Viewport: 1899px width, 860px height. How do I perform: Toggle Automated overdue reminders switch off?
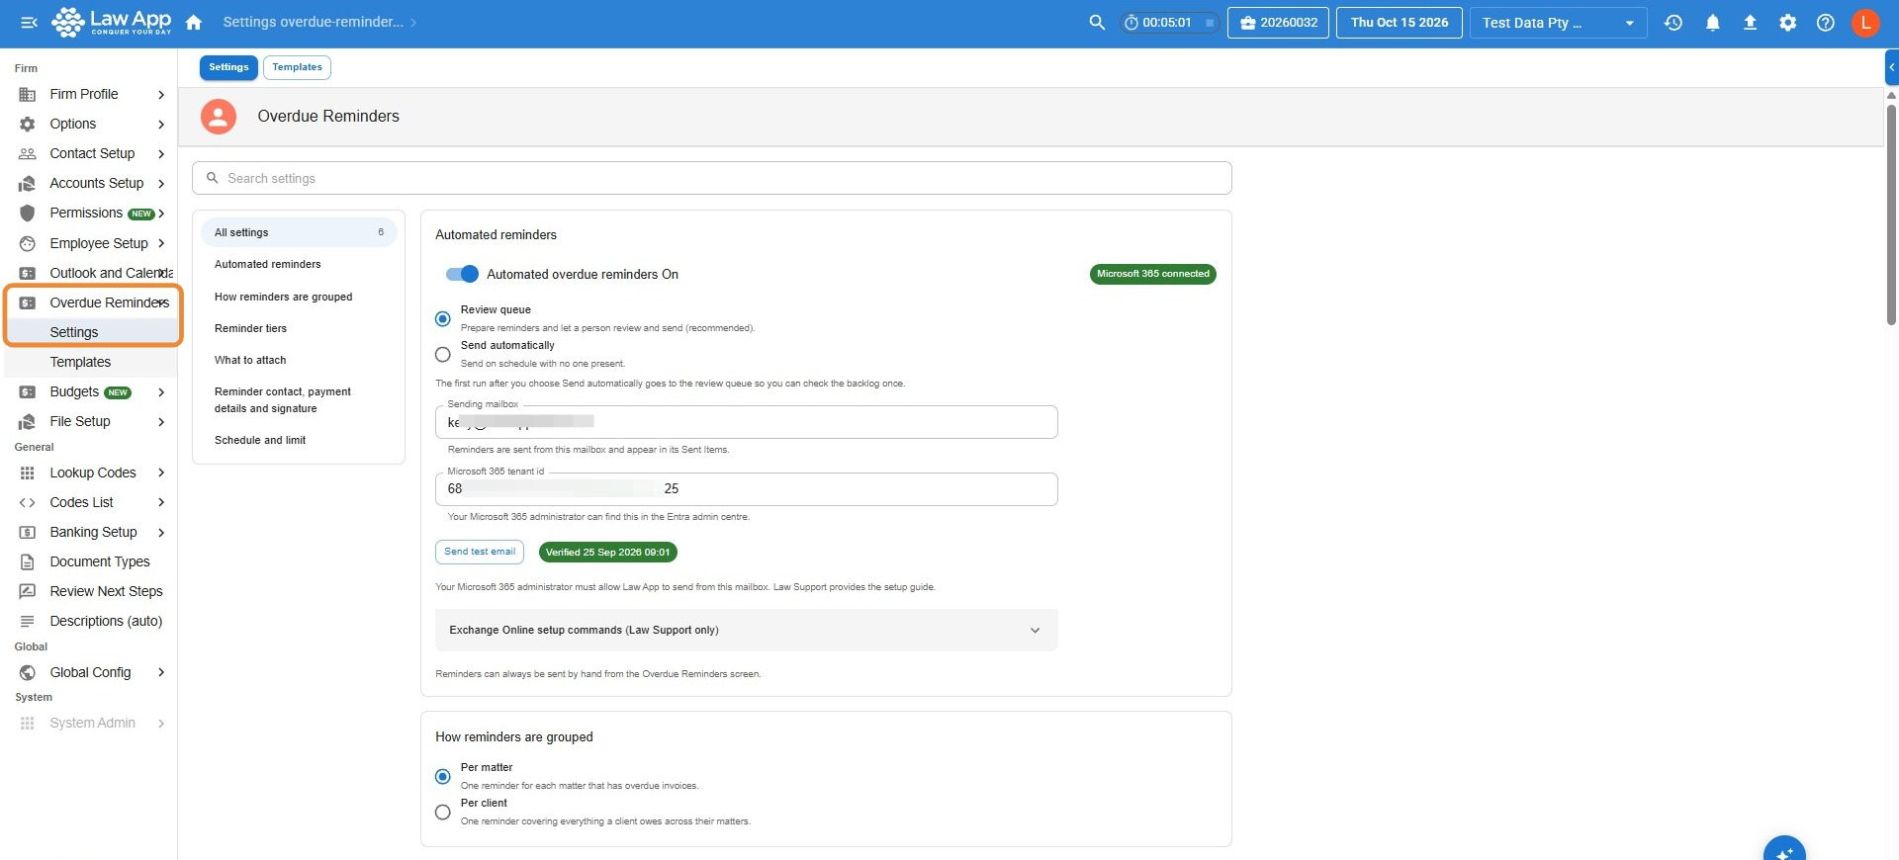(x=462, y=274)
